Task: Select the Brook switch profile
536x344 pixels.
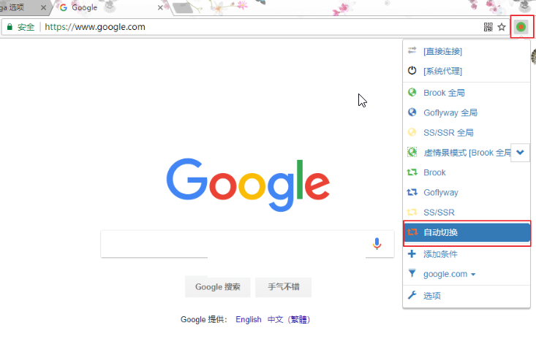Action: [x=467, y=172]
